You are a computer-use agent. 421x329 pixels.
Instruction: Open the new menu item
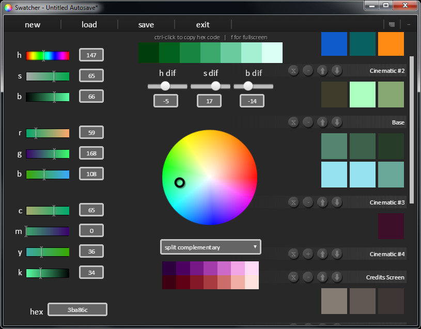pos(33,24)
